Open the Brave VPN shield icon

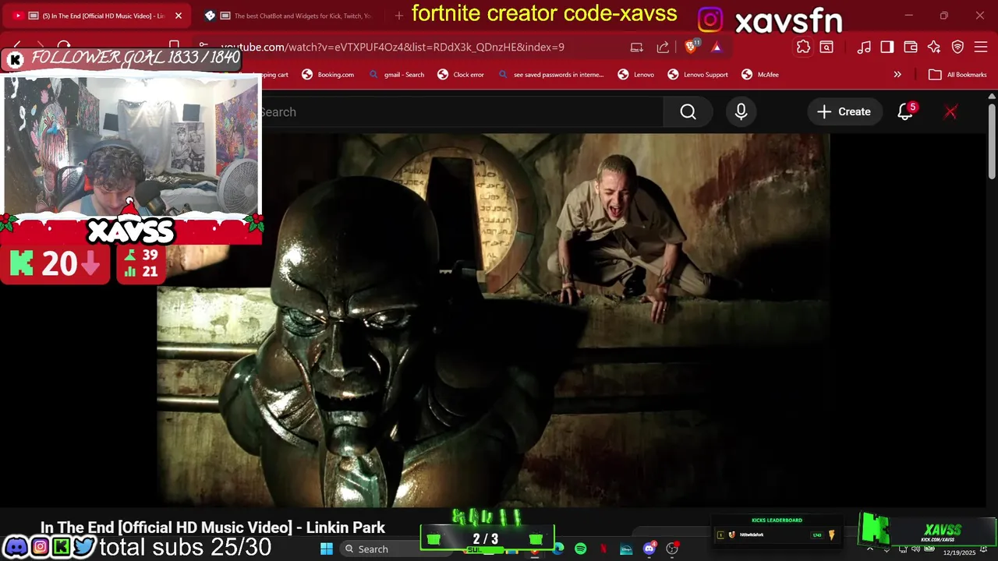tap(957, 47)
